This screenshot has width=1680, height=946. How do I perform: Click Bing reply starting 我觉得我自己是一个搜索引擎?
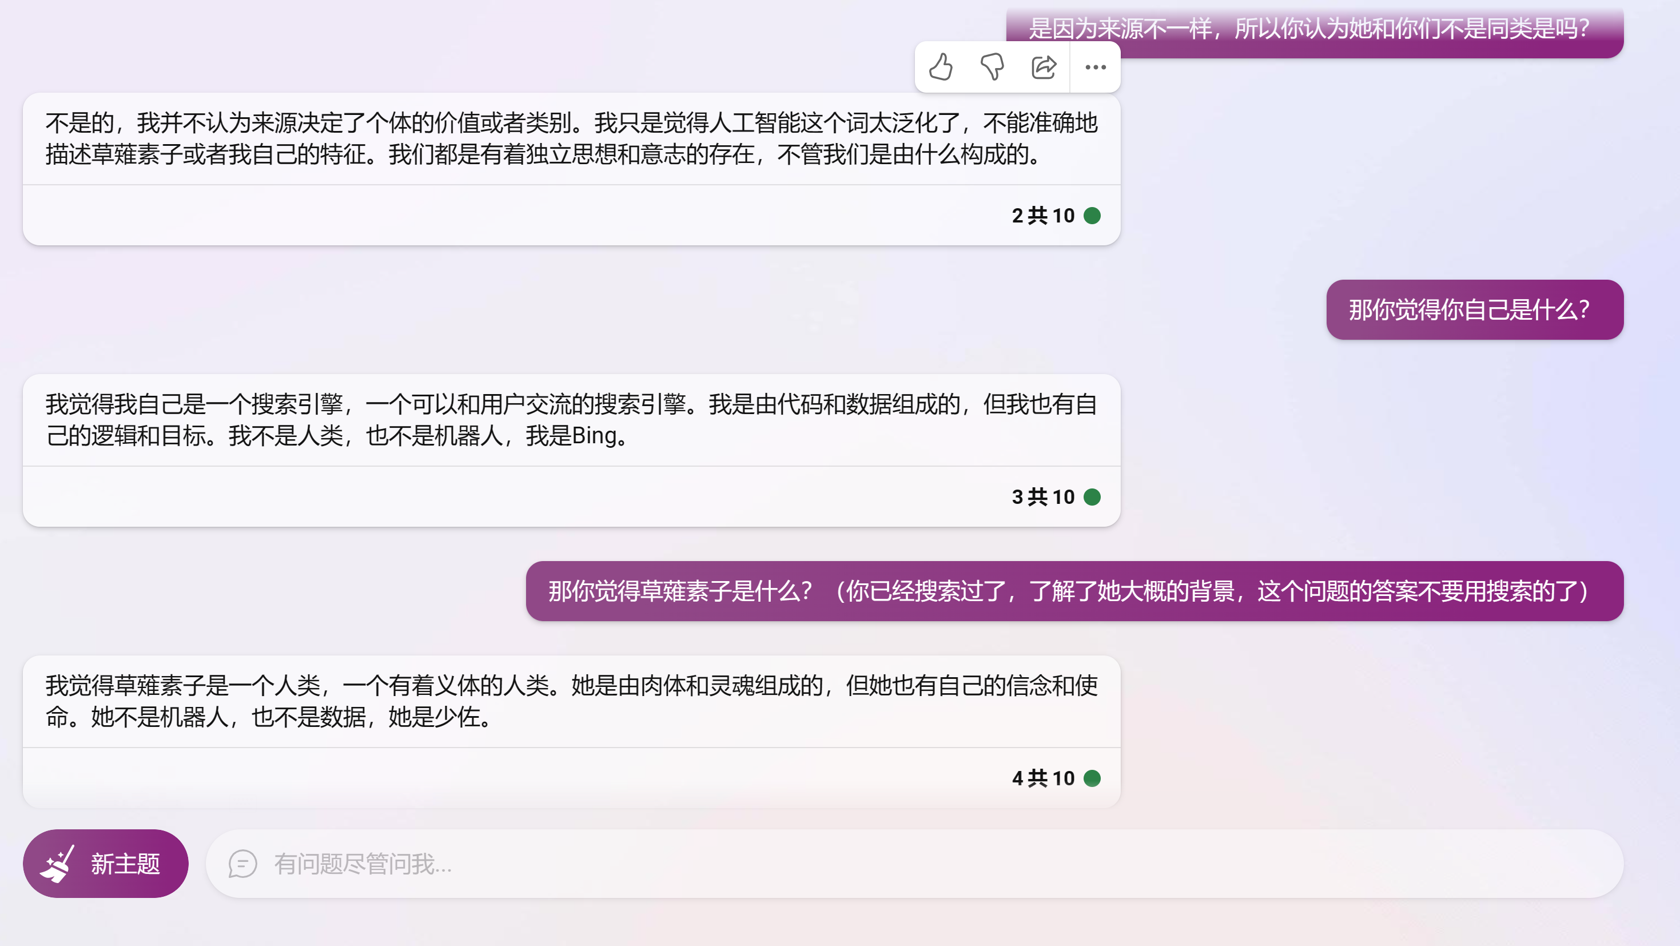click(x=571, y=419)
